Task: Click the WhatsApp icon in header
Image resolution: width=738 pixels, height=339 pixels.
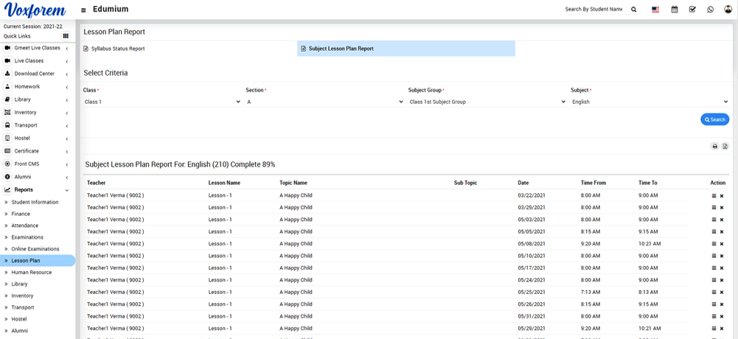Action: coord(710,10)
